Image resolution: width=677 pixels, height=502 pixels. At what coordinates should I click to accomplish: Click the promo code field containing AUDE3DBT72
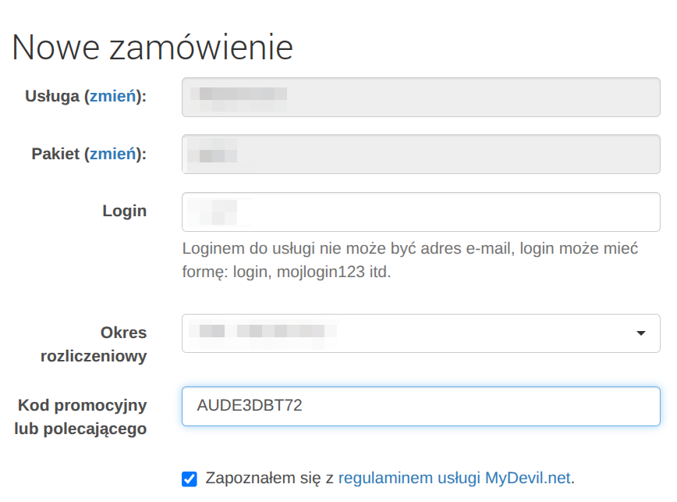421,406
